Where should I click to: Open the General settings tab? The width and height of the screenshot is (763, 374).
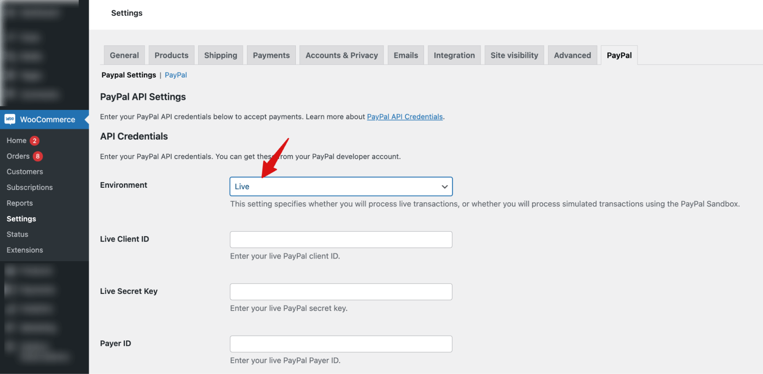click(124, 55)
